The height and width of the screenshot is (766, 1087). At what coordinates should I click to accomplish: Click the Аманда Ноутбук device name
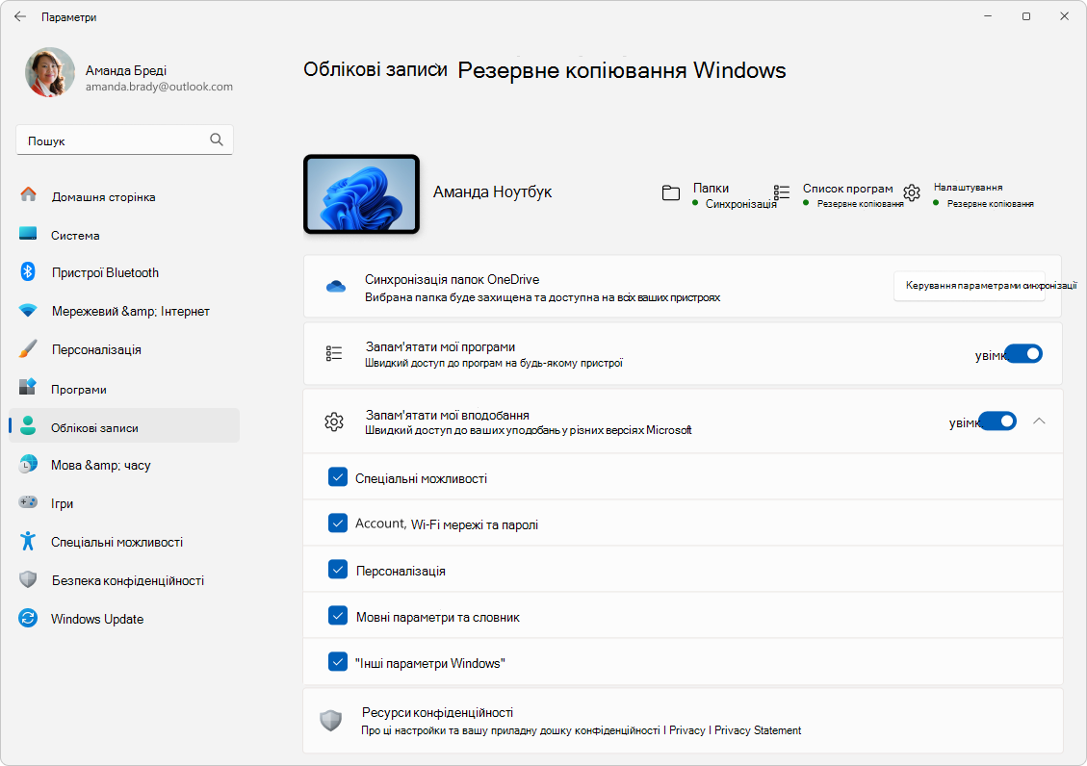492,191
